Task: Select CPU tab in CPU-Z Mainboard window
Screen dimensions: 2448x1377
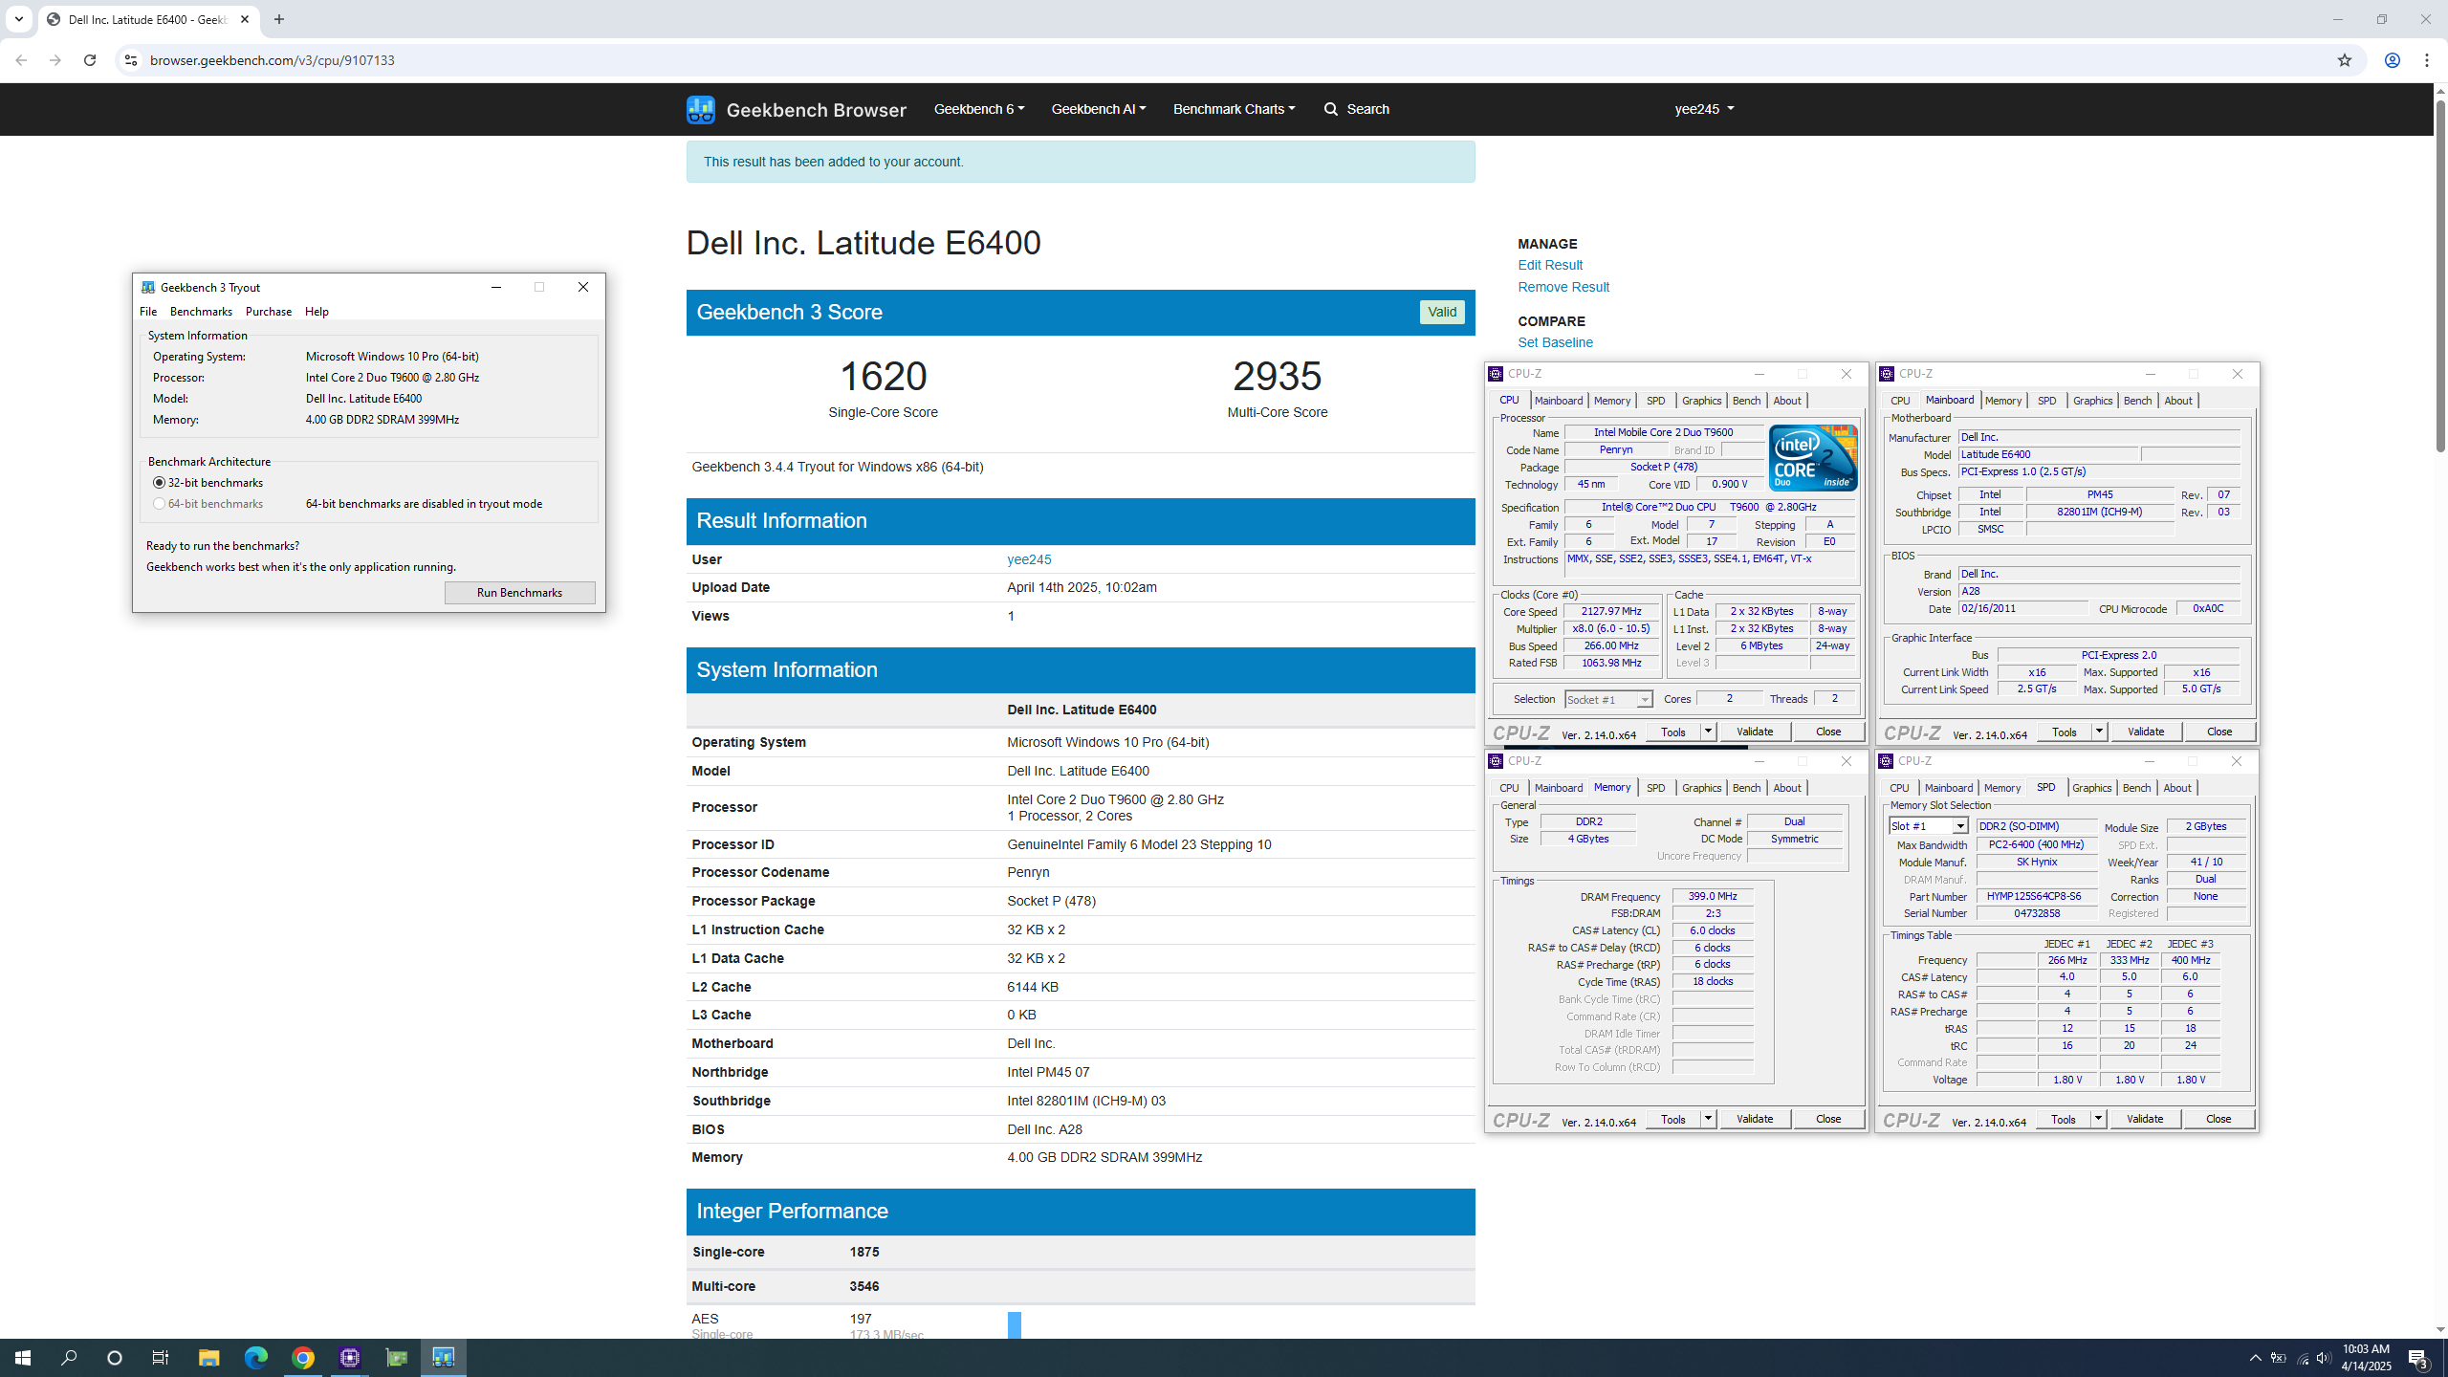Action: click(1900, 401)
